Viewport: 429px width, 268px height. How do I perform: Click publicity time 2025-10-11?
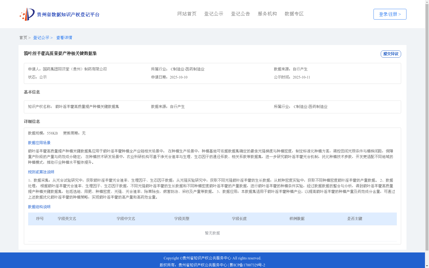(301, 77)
